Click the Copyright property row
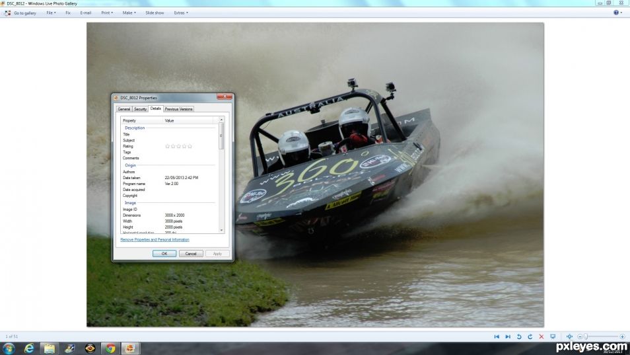 pyautogui.click(x=169, y=196)
